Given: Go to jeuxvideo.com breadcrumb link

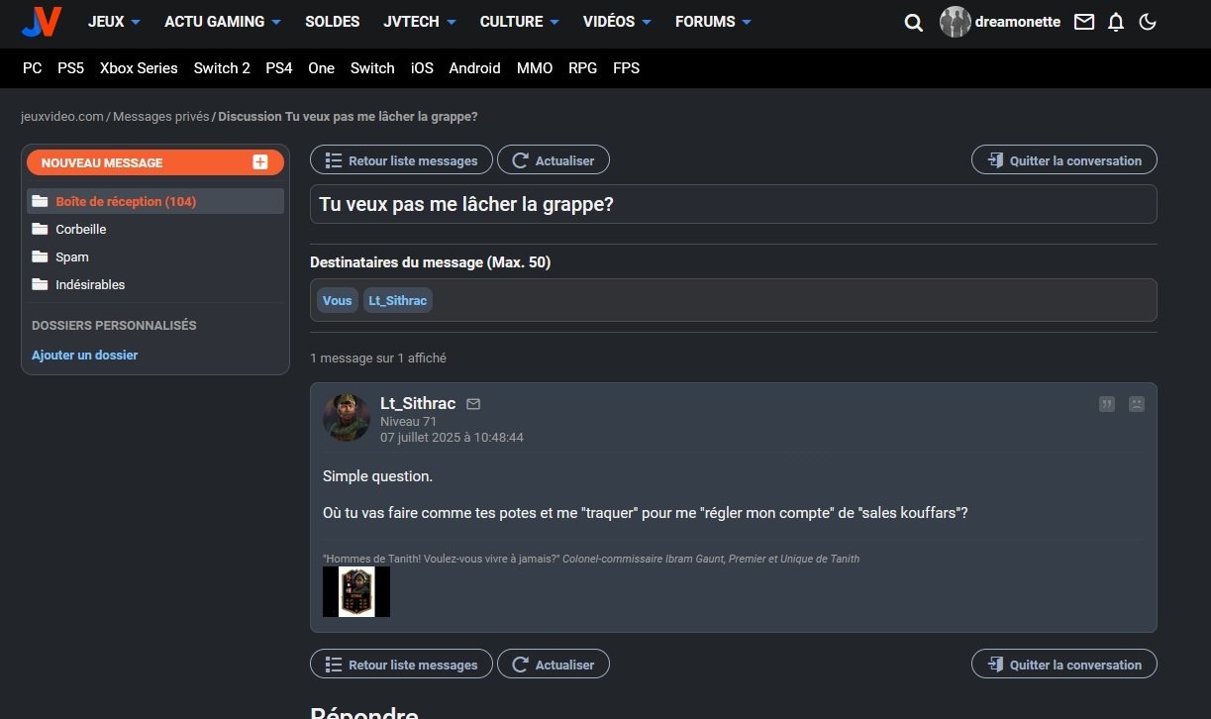Looking at the screenshot, I should [62, 117].
